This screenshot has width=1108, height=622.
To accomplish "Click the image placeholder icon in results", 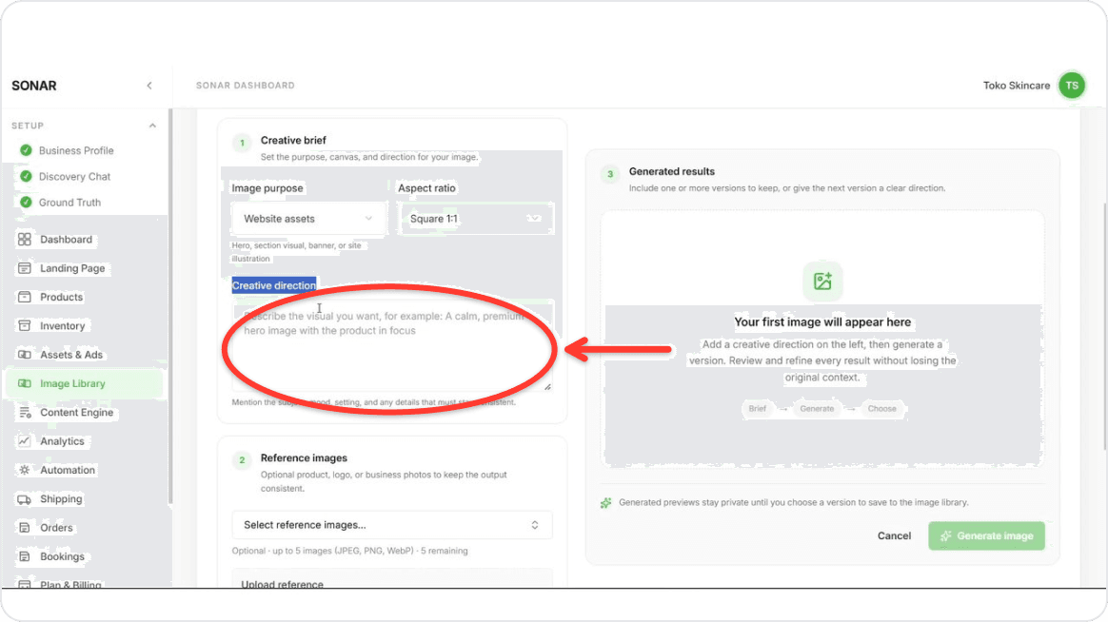I will [x=821, y=281].
